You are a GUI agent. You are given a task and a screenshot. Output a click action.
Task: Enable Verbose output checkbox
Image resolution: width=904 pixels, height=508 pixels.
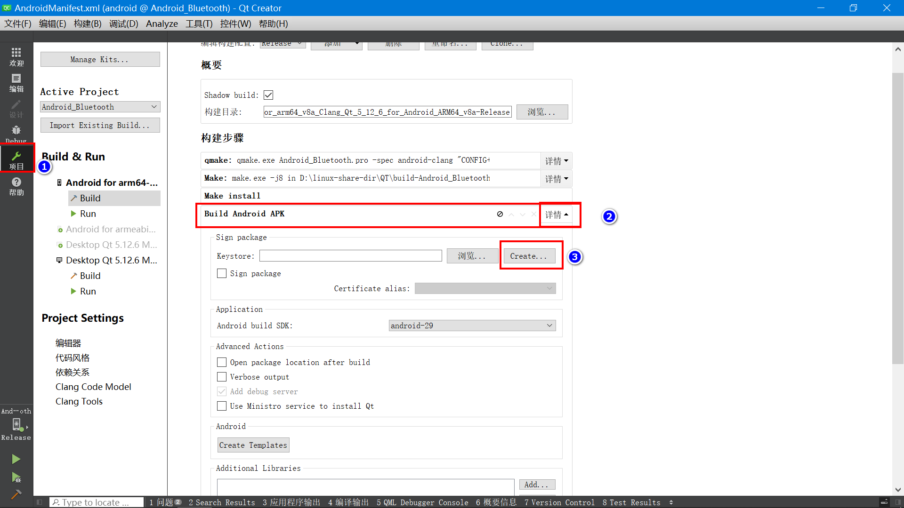[x=222, y=377]
